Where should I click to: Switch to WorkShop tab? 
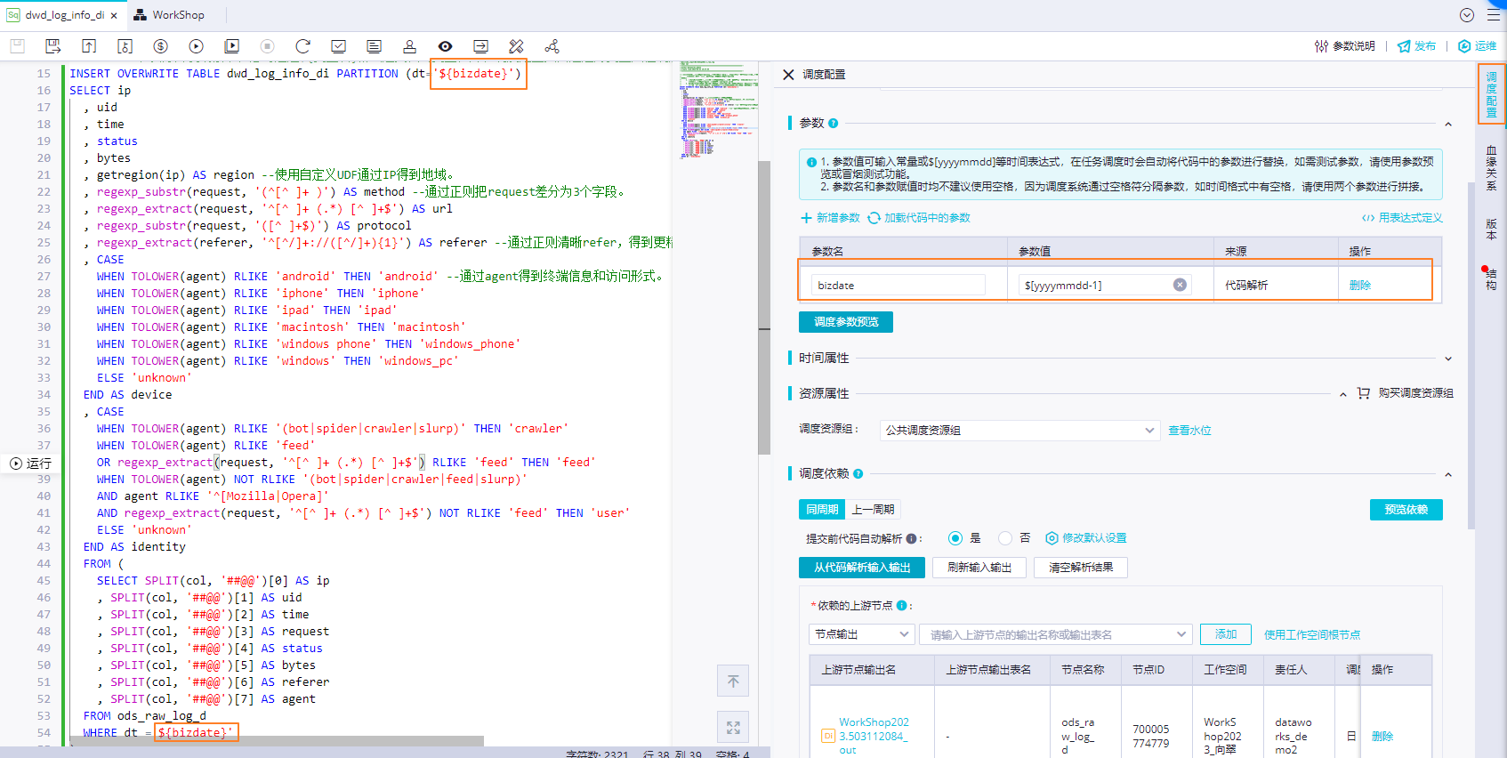coord(170,15)
